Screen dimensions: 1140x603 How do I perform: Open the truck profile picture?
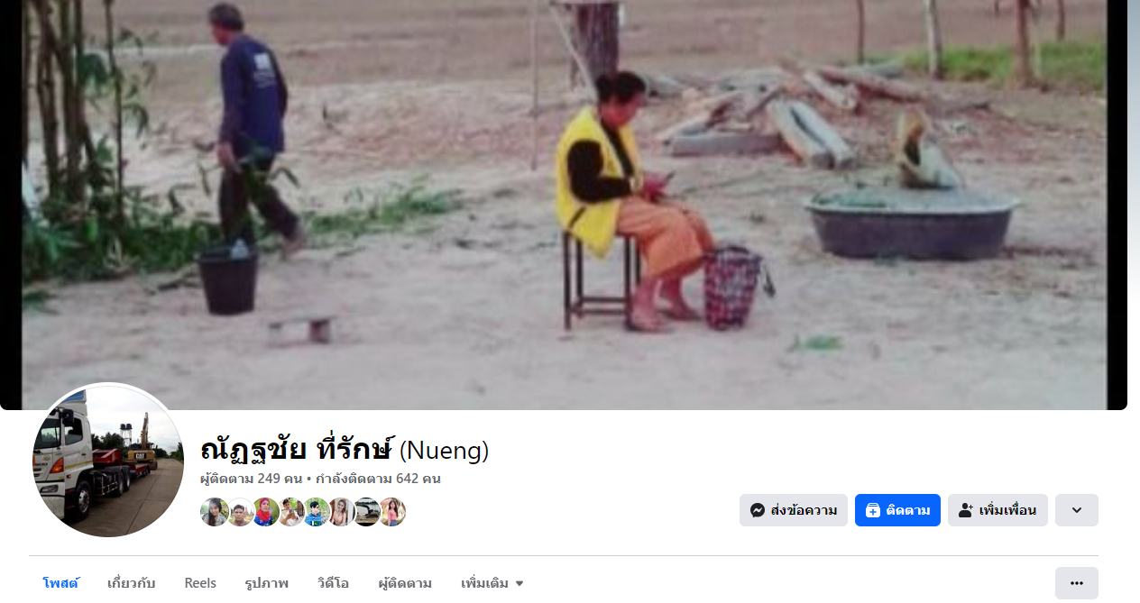pos(108,461)
